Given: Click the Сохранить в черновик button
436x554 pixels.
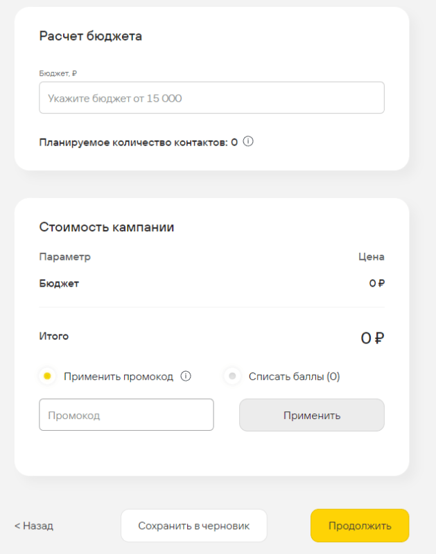Looking at the screenshot, I should (193, 526).
